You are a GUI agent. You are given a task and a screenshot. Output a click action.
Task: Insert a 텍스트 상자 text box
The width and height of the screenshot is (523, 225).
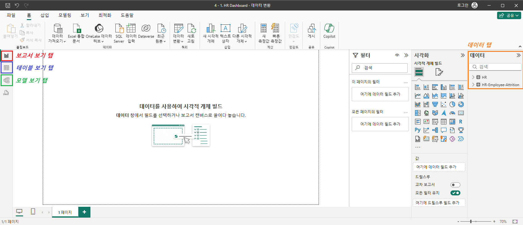coord(226,33)
